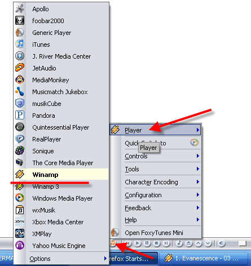Click the down chevron toolbar button

click(x=208, y=243)
